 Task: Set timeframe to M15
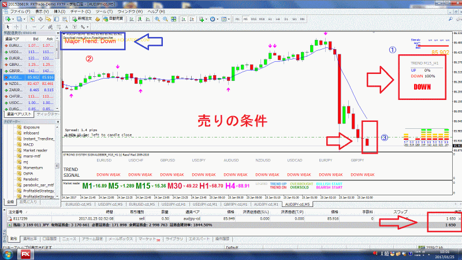pyautogui.click(x=254, y=19)
